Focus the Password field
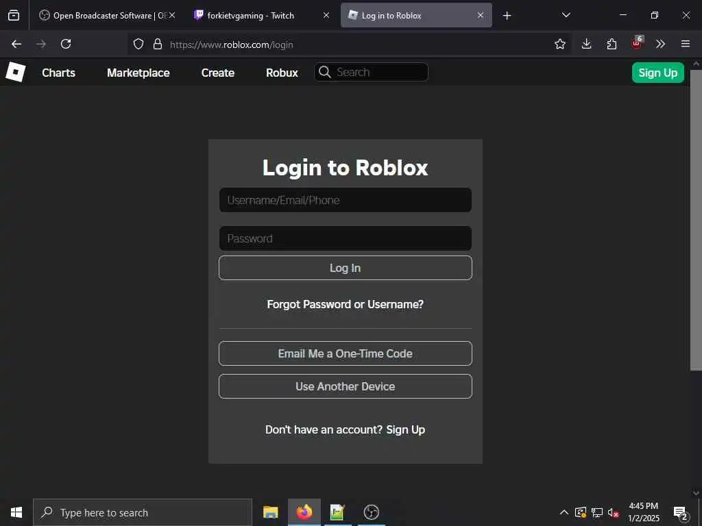 [346, 238]
